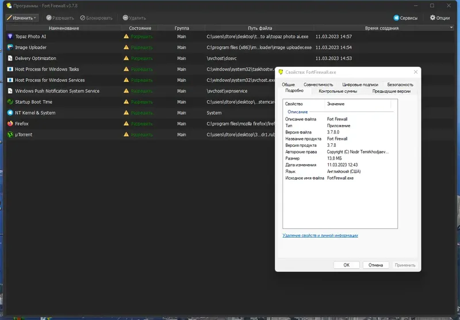Open link Удаление свойств и личной информации
The image size is (460, 320).
(320, 235)
